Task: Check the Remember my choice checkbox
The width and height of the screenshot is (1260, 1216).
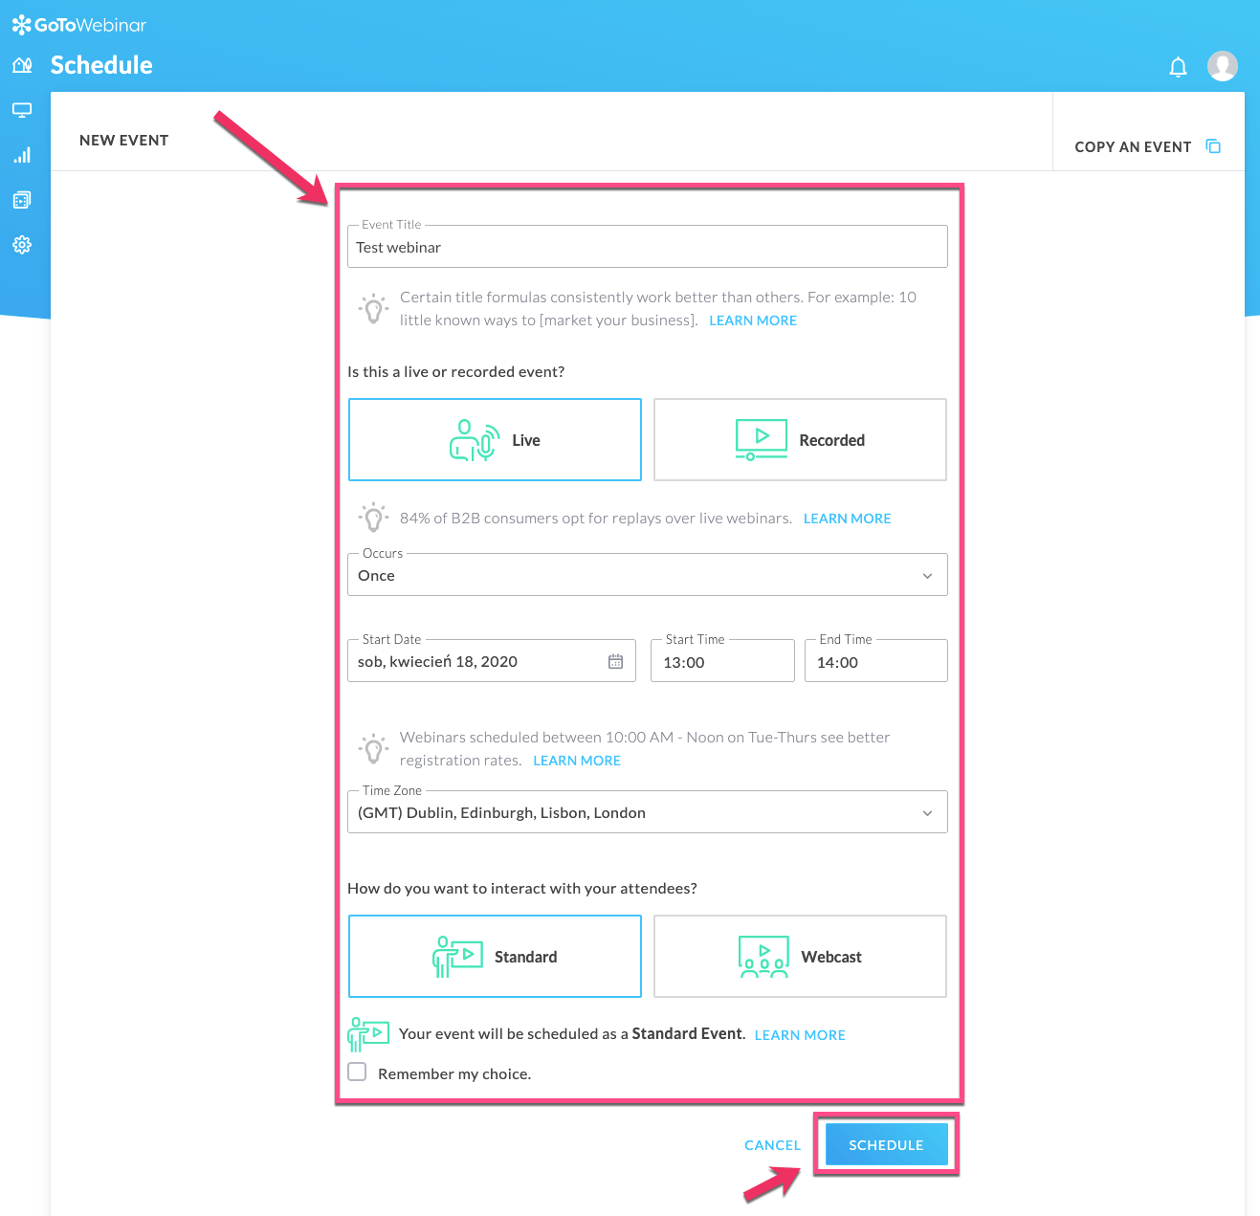Action: tap(357, 1072)
